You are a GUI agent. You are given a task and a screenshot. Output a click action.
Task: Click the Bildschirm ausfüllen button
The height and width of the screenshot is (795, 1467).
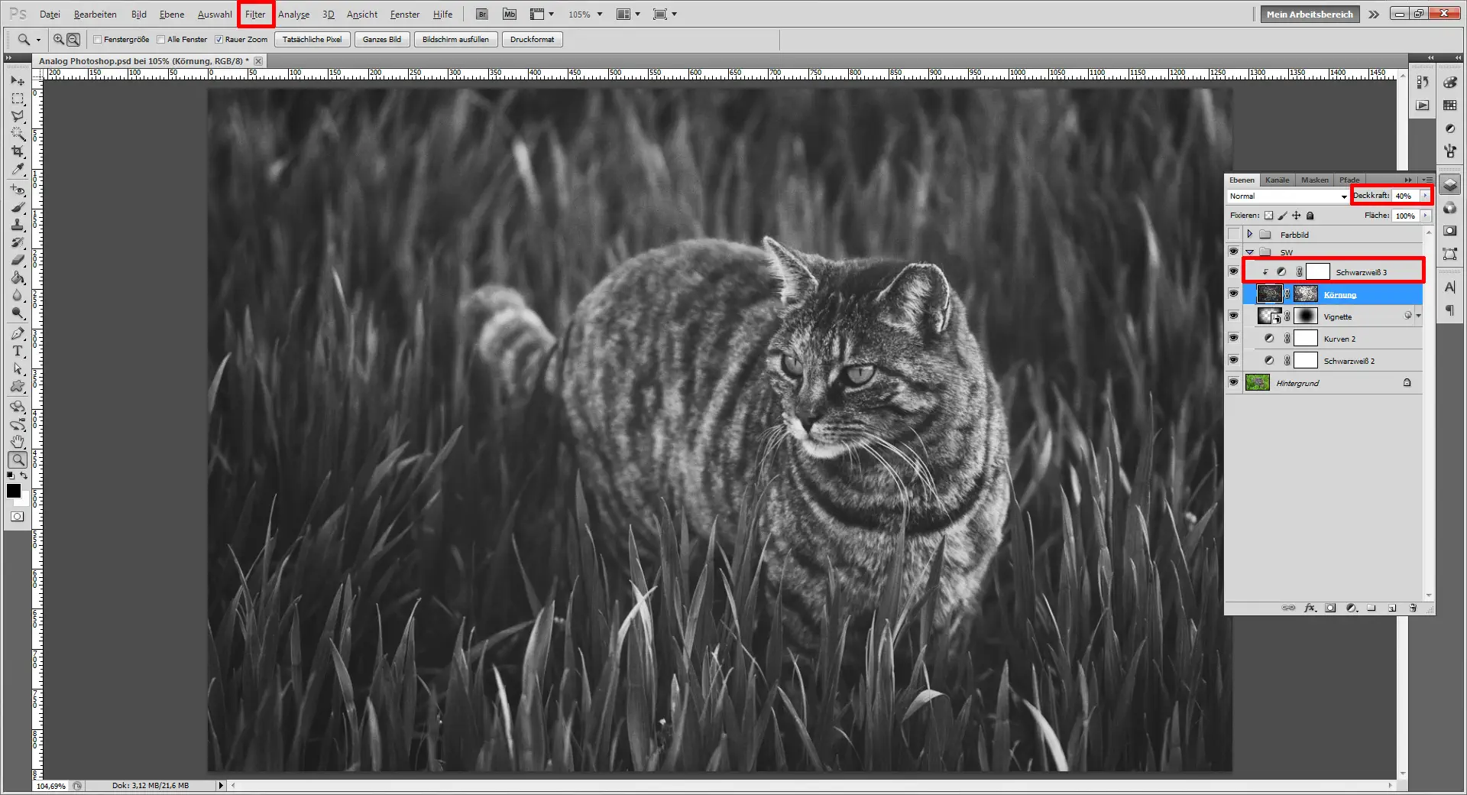[x=456, y=39]
